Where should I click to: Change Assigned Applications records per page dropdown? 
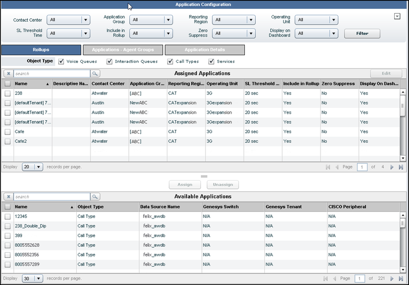point(33,167)
